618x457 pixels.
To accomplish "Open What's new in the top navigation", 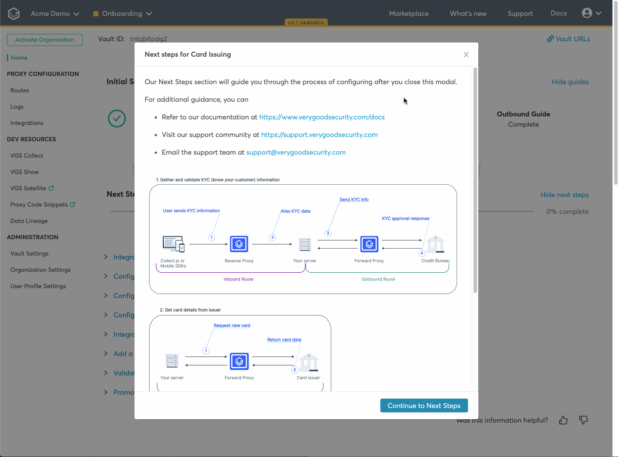I will [468, 14].
